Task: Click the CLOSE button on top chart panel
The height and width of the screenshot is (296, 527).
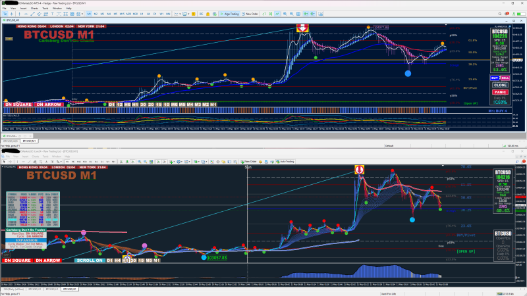Action: (x=500, y=86)
